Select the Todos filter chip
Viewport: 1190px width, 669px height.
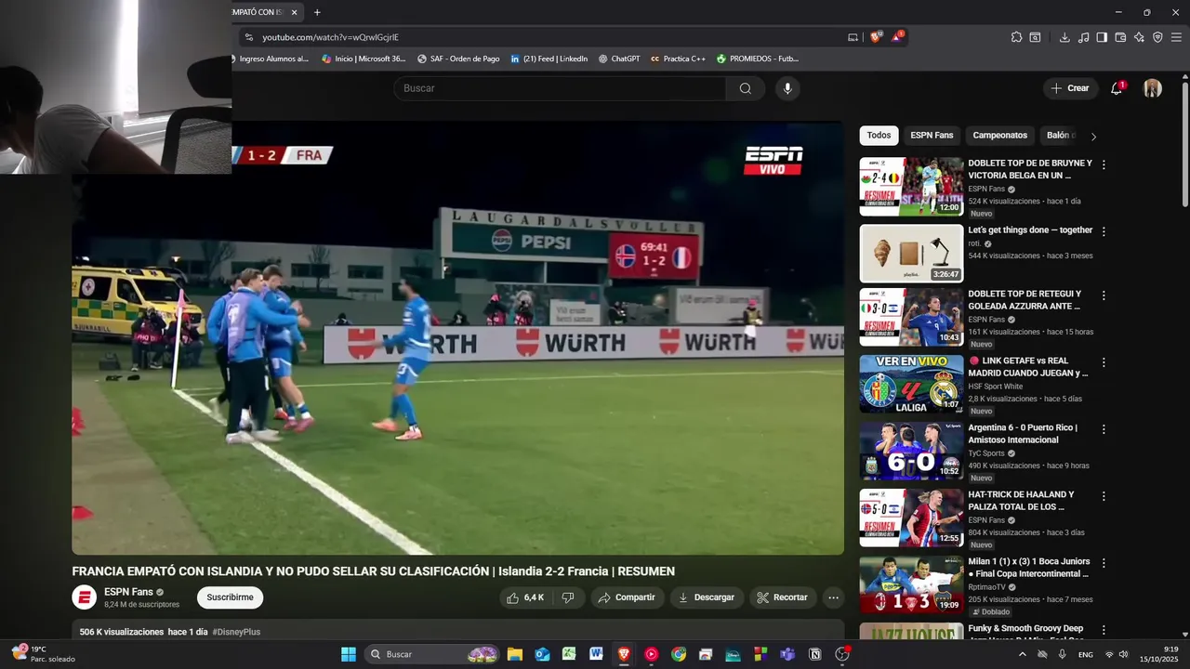point(879,136)
